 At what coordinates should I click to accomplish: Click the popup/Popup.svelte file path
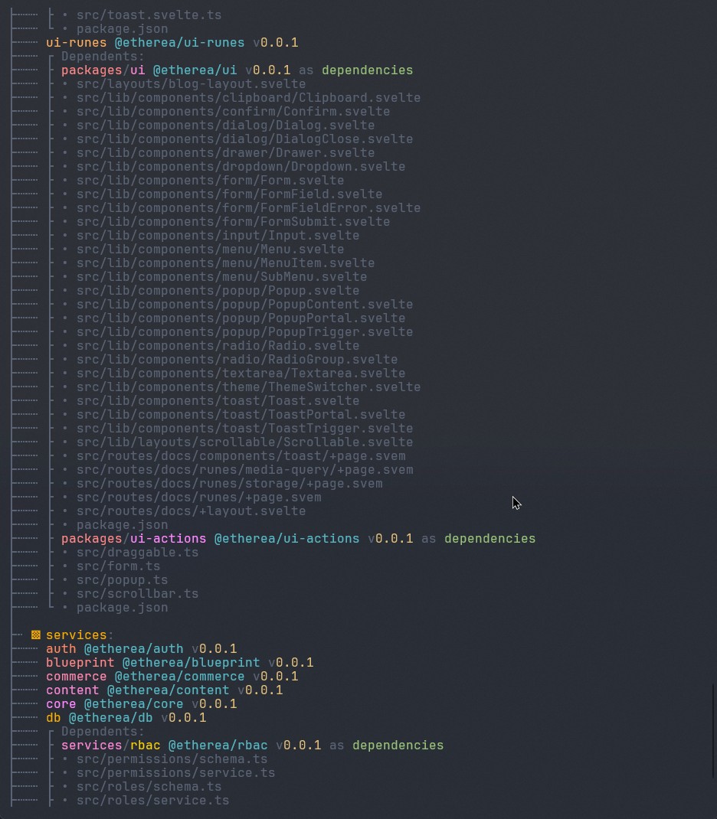tap(218, 291)
